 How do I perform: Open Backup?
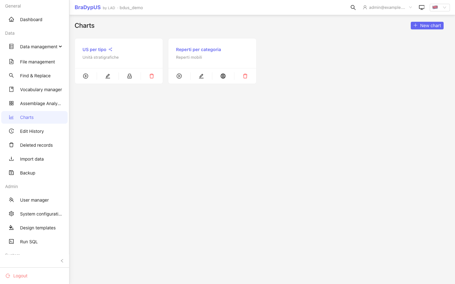tap(34, 173)
